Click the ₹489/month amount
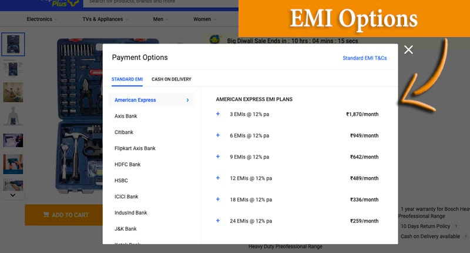The image size is (470, 253). tap(364, 178)
